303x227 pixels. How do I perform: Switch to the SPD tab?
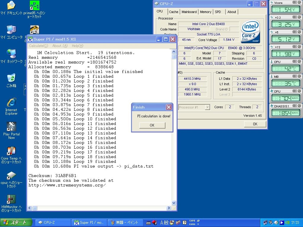218,12
